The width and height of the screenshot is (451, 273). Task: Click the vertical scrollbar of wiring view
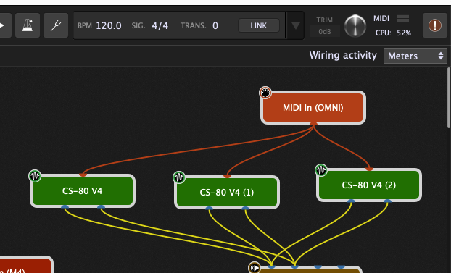pyautogui.click(x=449, y=98)
